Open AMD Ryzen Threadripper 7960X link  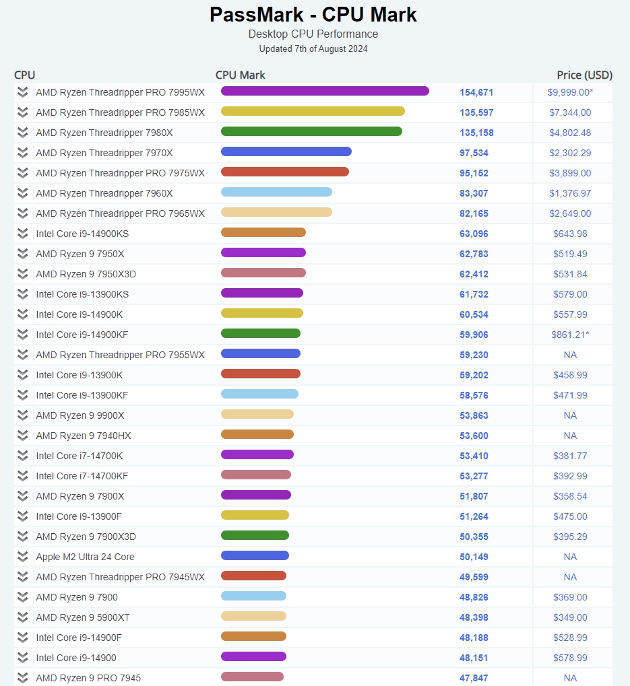tap(104, 193)
